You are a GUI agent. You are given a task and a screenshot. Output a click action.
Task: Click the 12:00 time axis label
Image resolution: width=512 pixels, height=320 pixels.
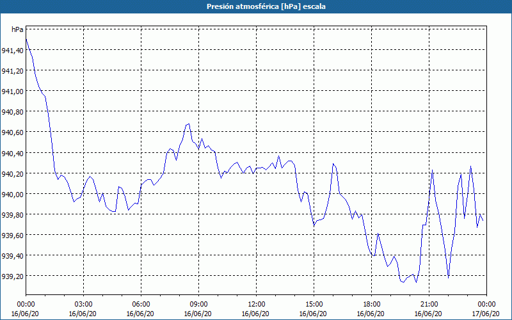(257, 305)
